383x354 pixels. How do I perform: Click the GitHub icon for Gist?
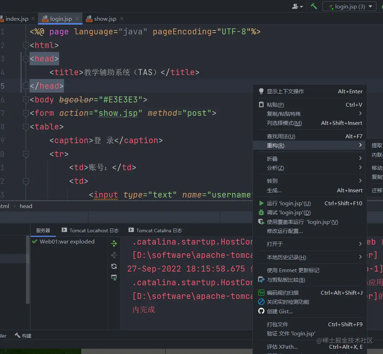[261, 311]
